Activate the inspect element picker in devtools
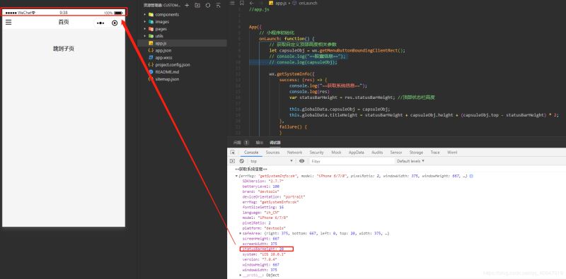This screenshot has width=566, height=279. 233,153
